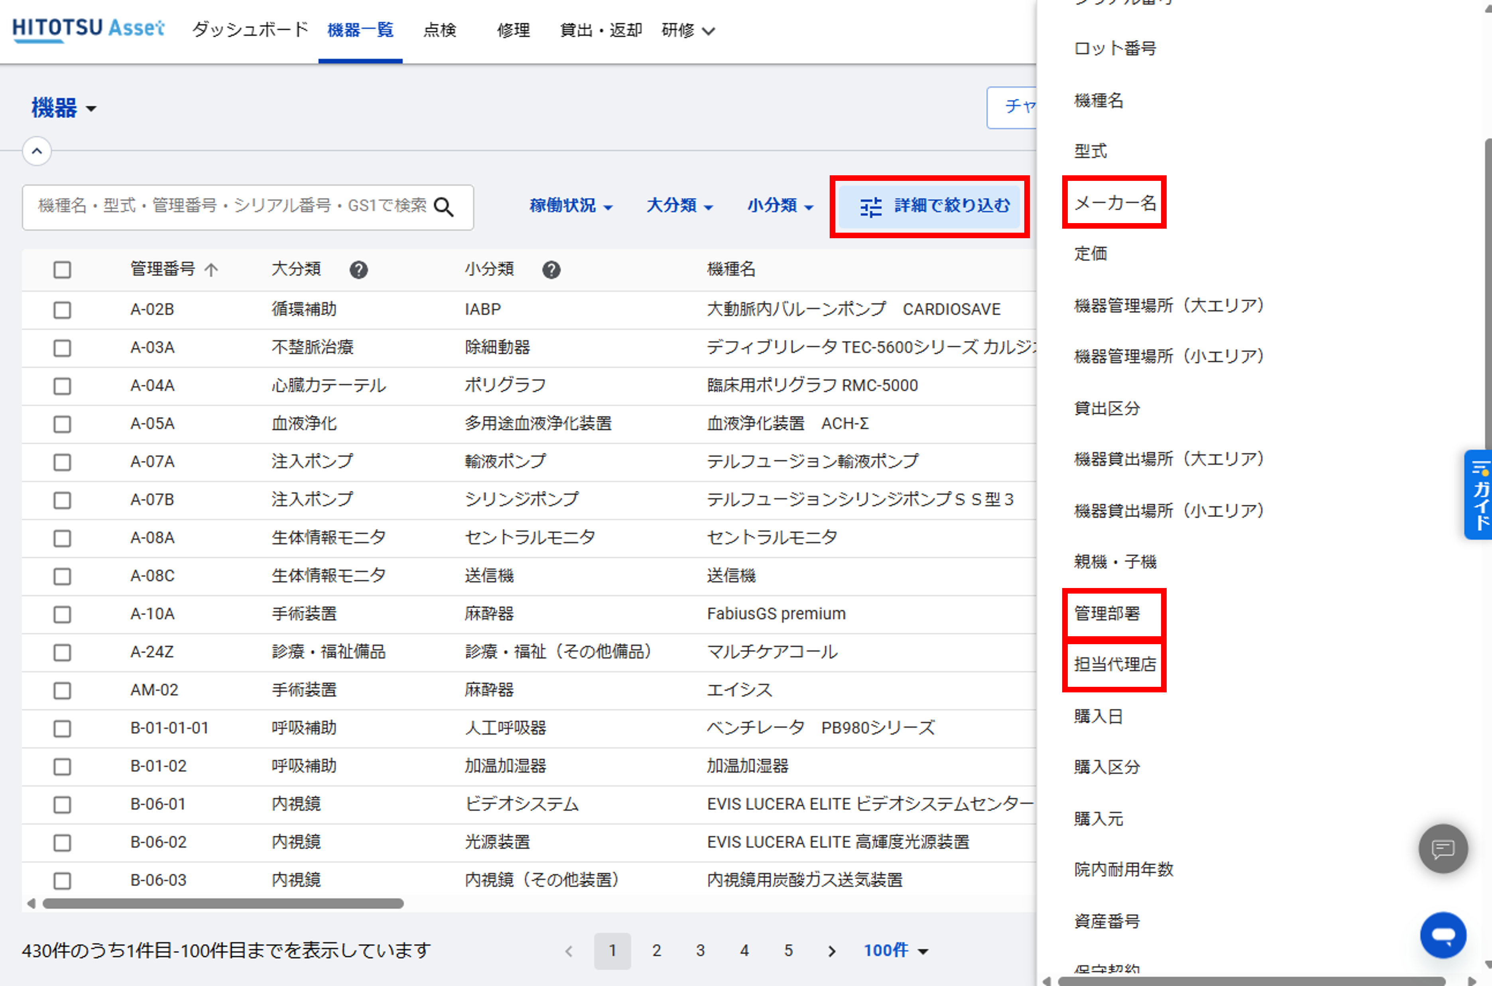Click the table horizontal scrollbar
This screenshot has width=1492, height=986.
(223, 904)
